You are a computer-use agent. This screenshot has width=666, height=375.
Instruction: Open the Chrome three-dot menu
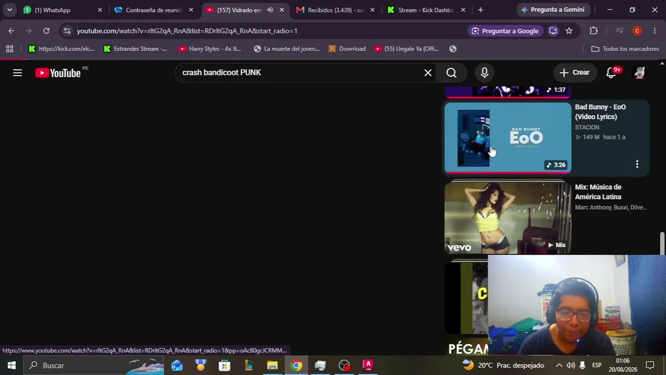pos(655,31)
